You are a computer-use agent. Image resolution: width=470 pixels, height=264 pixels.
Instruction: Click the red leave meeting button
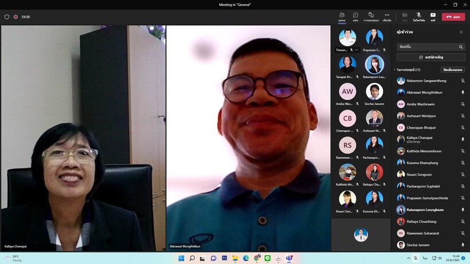453,17
